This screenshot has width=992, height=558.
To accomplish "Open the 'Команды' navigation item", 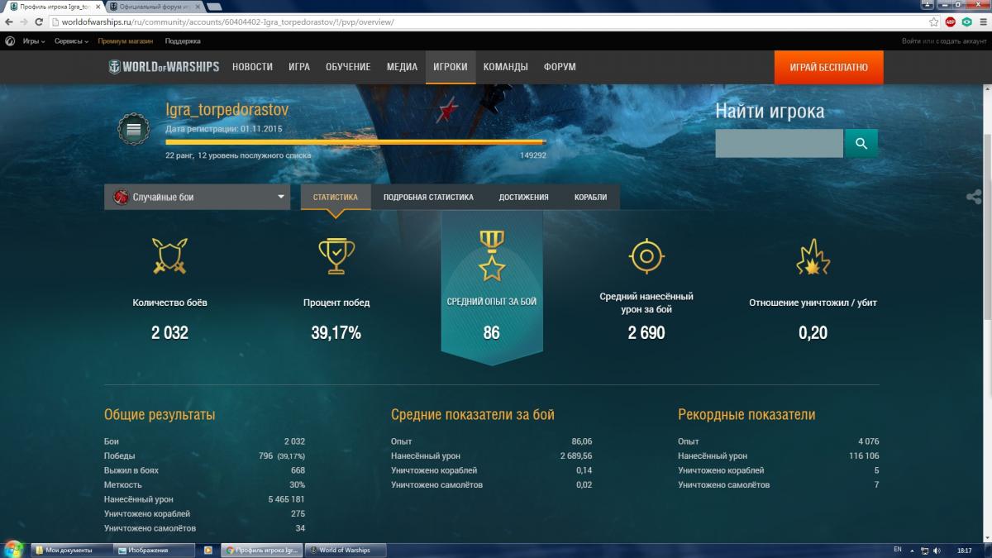I will [505, 67].
